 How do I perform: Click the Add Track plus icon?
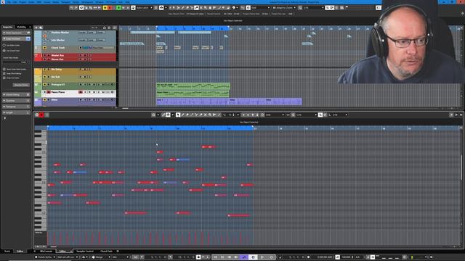pos(36,28)
